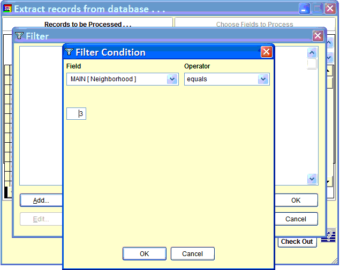
Task: Cancel the Filter Condition dialog
Action: pyautogui.click(x=193, y=254)
